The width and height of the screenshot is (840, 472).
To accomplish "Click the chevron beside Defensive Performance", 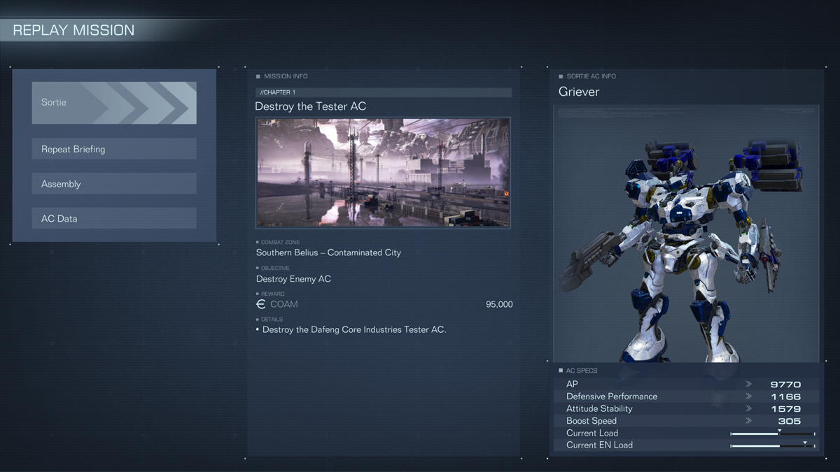I will coord(748,396).
